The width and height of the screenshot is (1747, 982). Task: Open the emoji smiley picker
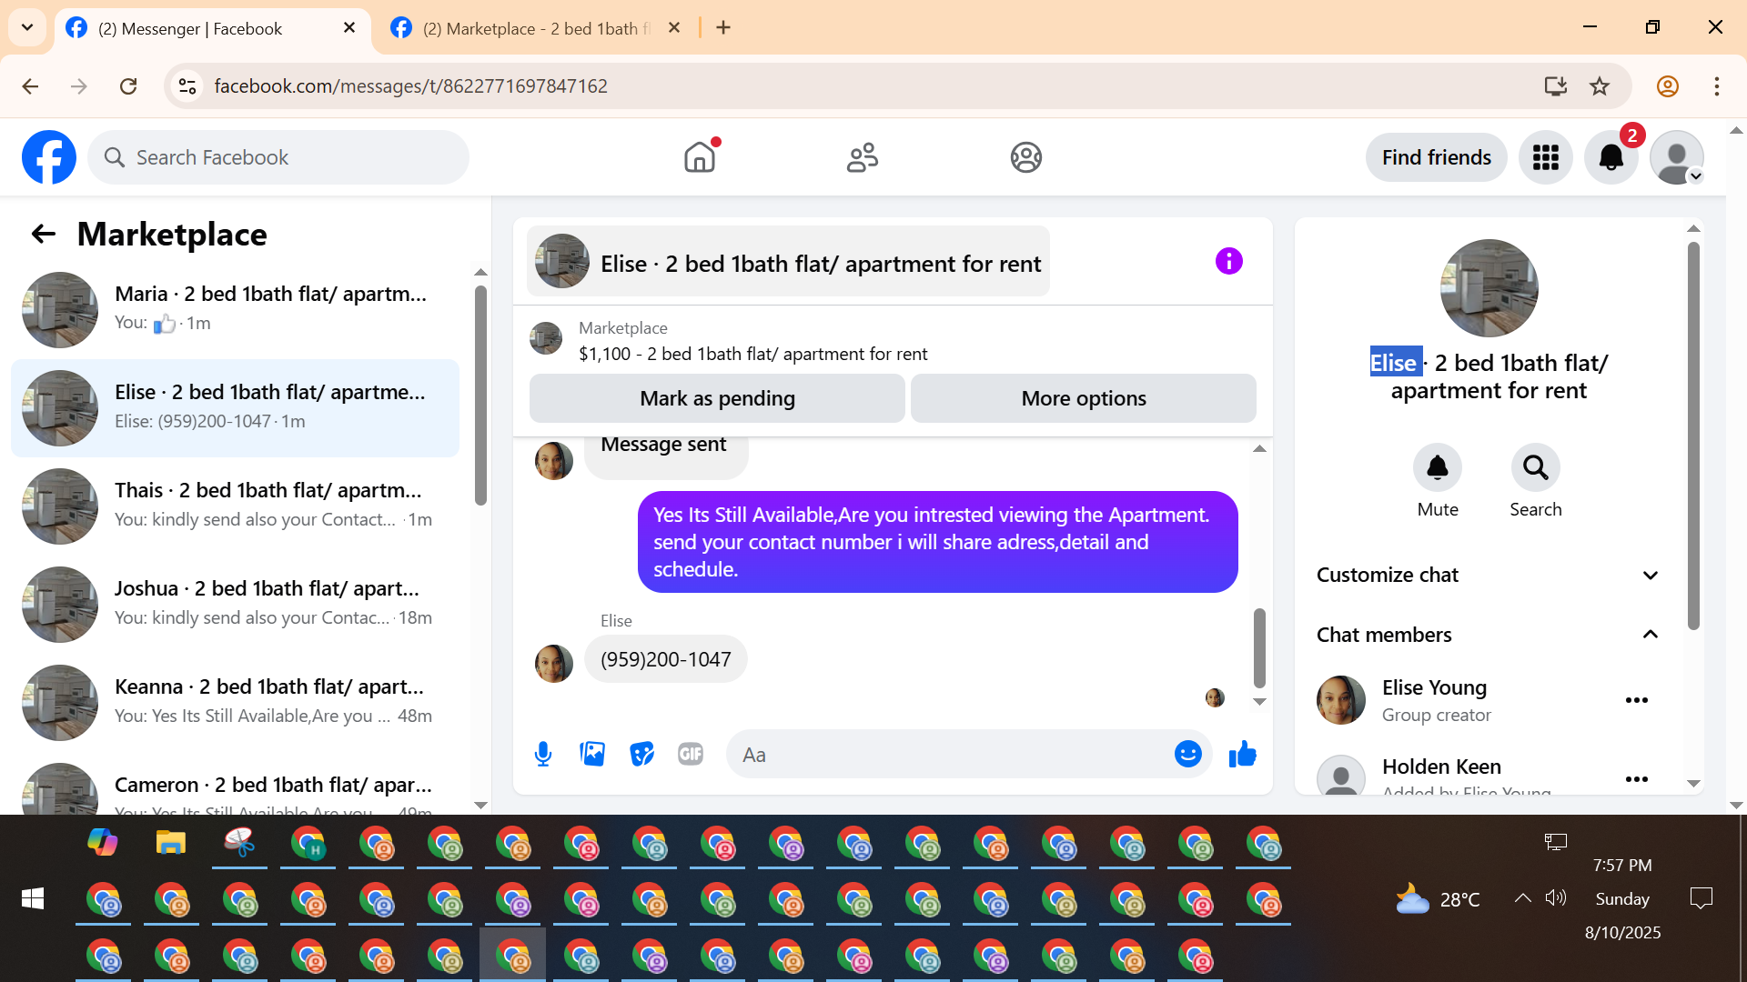[x=1187, y=754]
